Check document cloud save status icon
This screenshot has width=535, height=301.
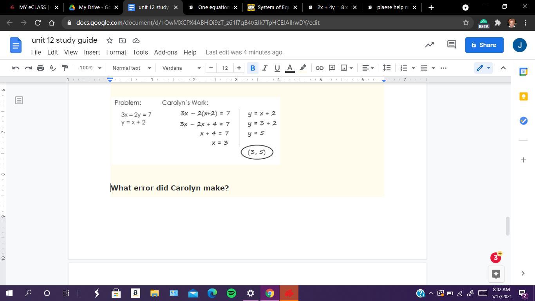[136, 40]
